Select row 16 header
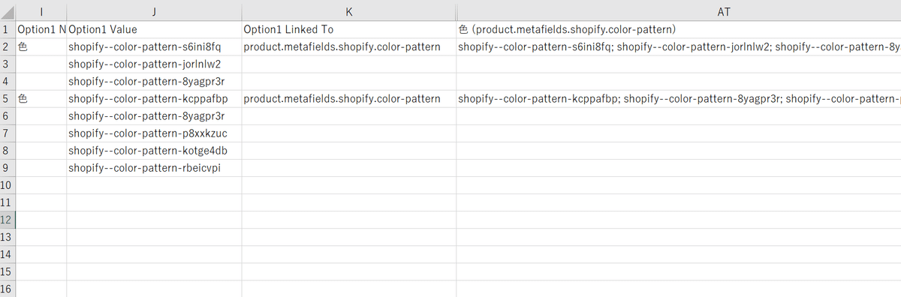The height and width of the screenshot is (297, 901). [x=8, y=289]
